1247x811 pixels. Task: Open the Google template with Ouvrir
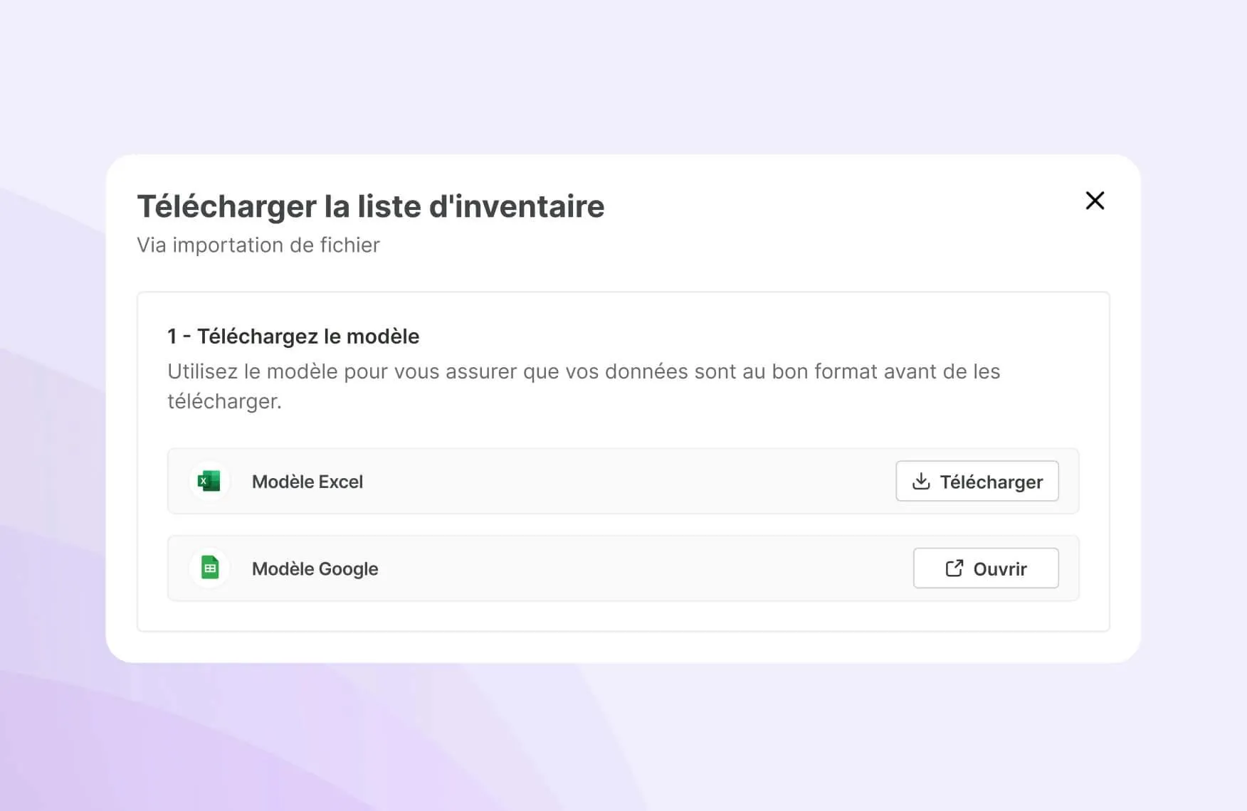click(986, 568)
